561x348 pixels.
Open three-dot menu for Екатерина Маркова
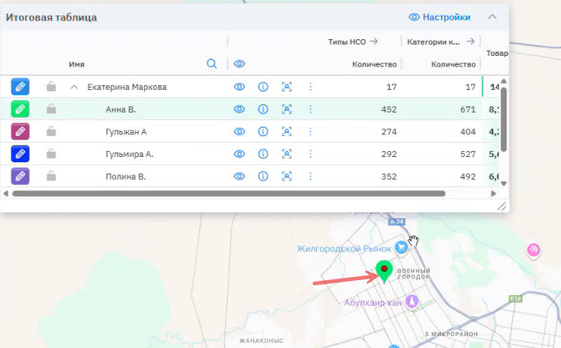coord(310,87)
